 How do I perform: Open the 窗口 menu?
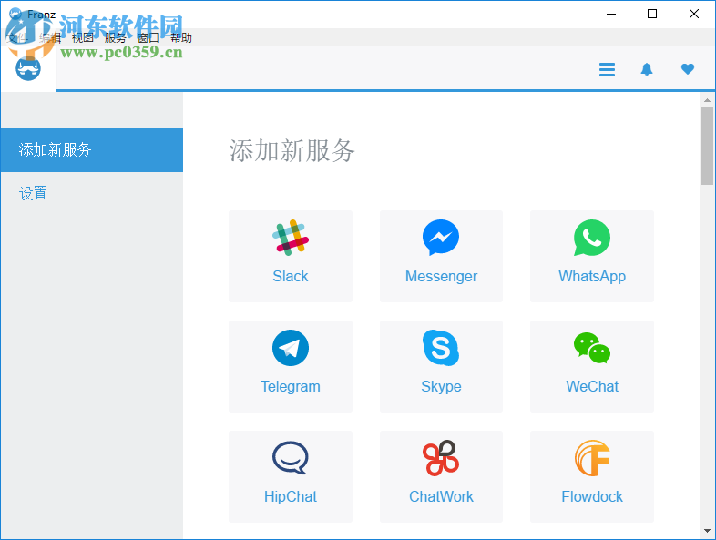coord(148,38)
